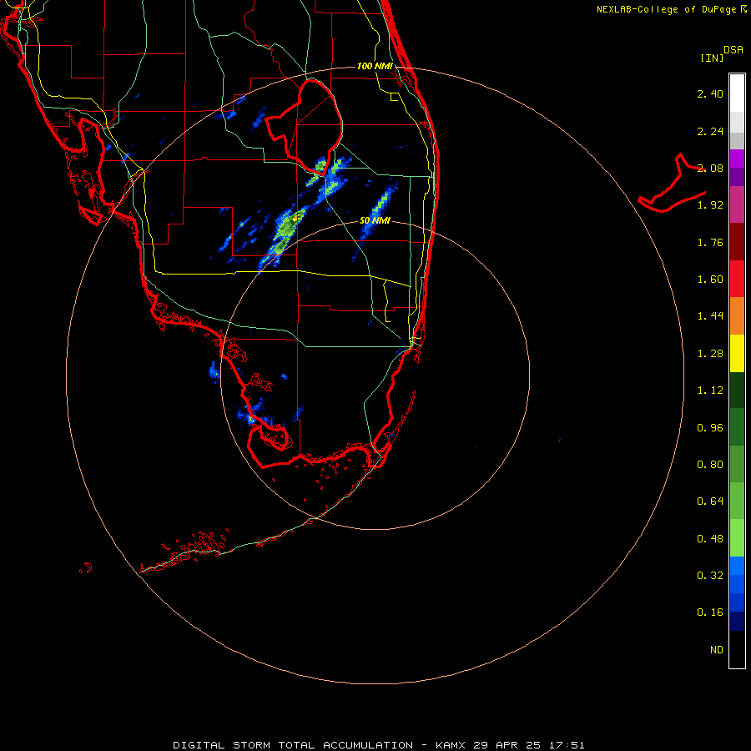The width and height of the screenshot is (751, 751).
Task: Pick the pink legend swatch near 1.92
Action: 737,204
